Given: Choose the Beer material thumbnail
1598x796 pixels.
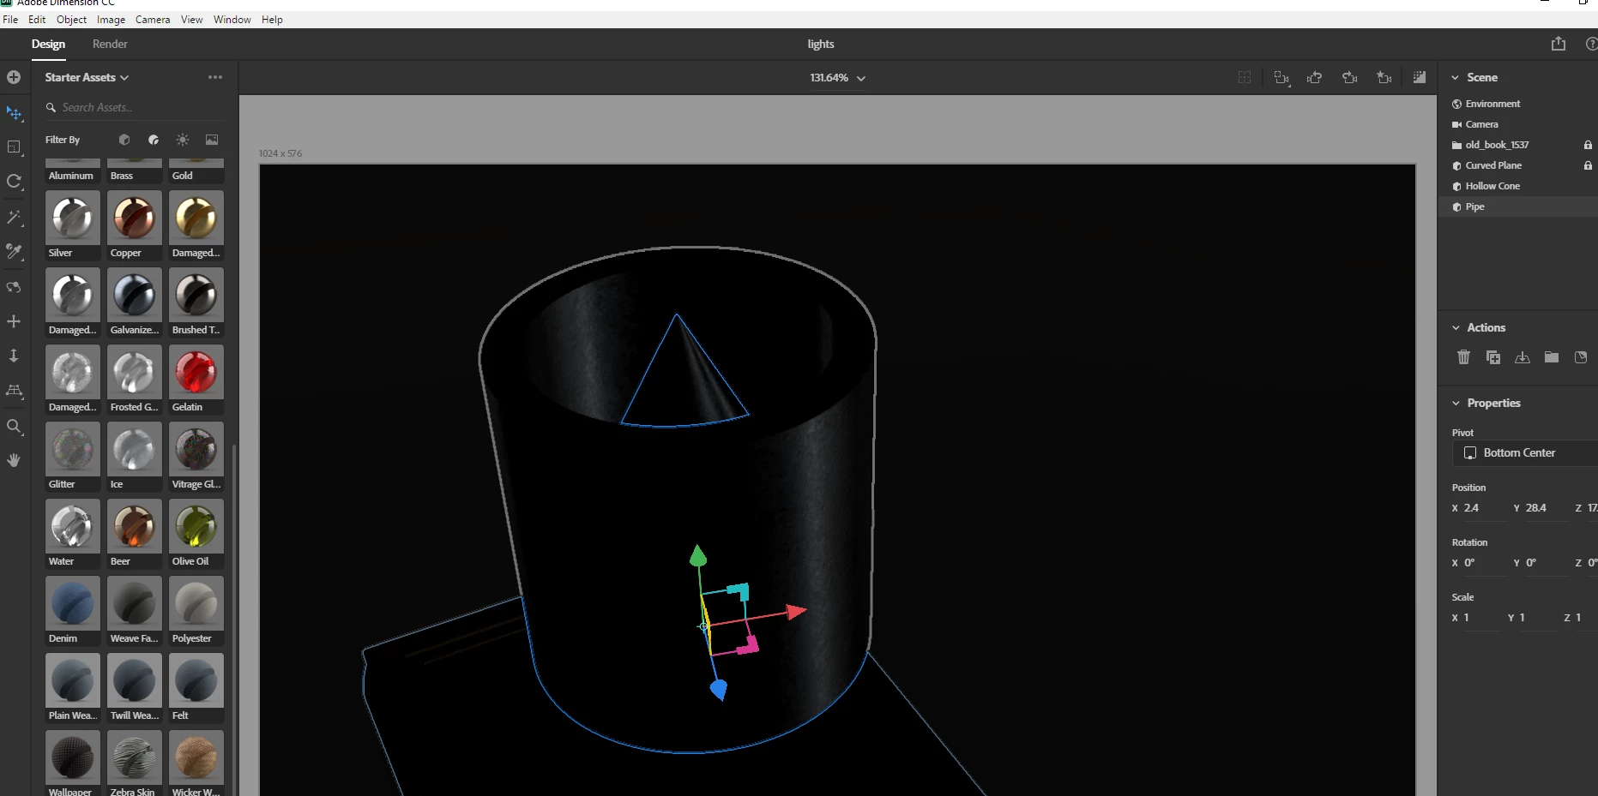Looking at the screenshot, I should (x=135, y=525).
